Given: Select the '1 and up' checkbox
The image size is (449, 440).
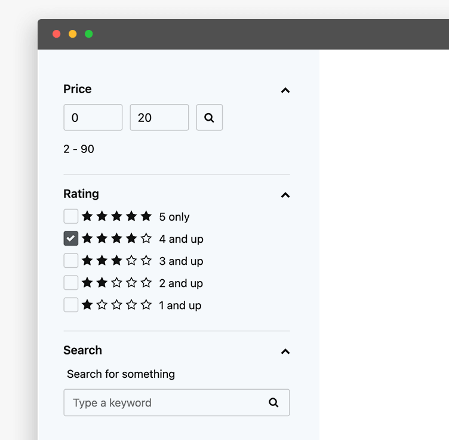Looking at the screenshot, I should (x=70, y=305).
